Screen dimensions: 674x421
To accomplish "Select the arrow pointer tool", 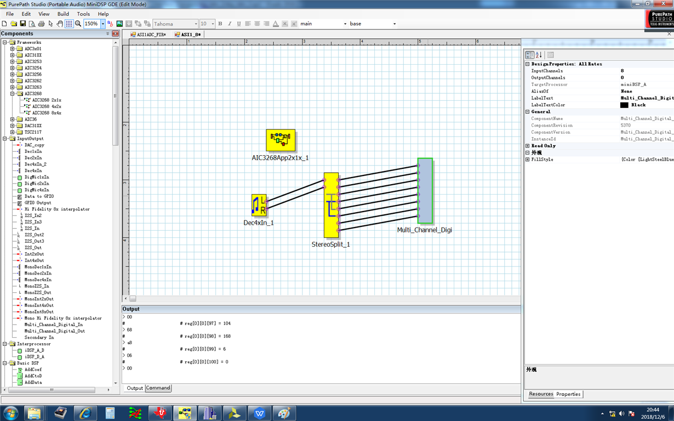I will click(50, 24).
